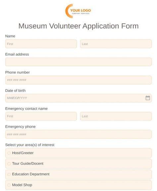Click the Date of birth label
Image resolution: width=157 pixels, height=191 pixels.
(15, 91)
